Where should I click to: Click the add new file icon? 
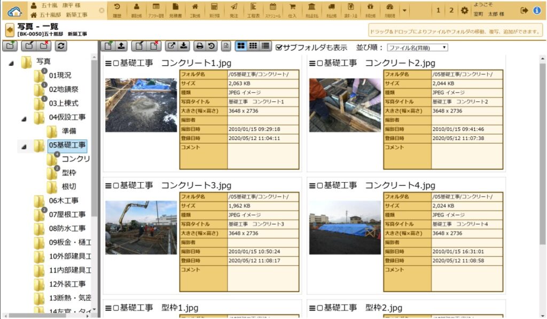pos(108,46)
